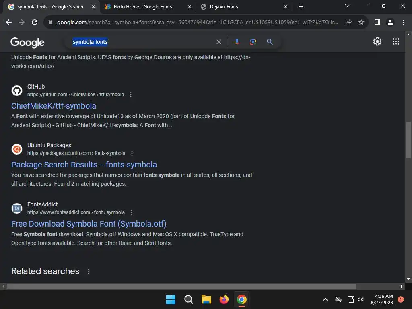Open Windows taskbar search
412x309 pixels.
coord(188,299)
